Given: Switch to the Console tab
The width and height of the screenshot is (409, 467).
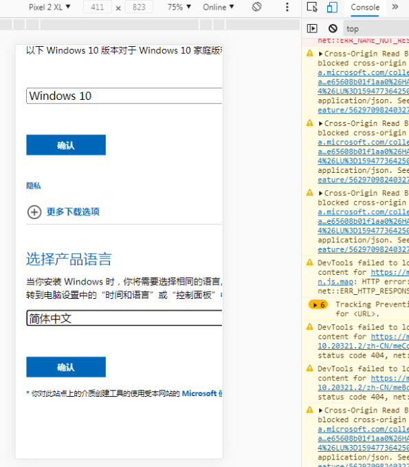Looking at the screenshot, I should click(x=365, y=7).
